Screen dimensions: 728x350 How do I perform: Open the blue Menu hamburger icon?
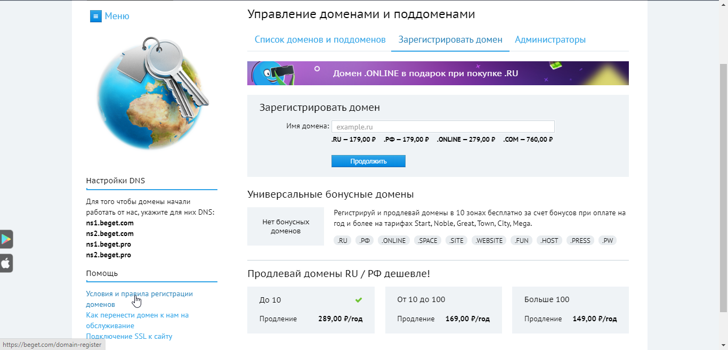pos(95,16)
